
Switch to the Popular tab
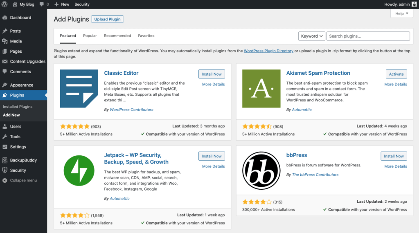90,36
